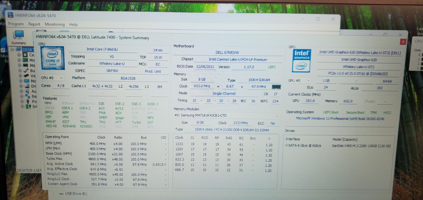Open the Summary toolbar icon

19,38
